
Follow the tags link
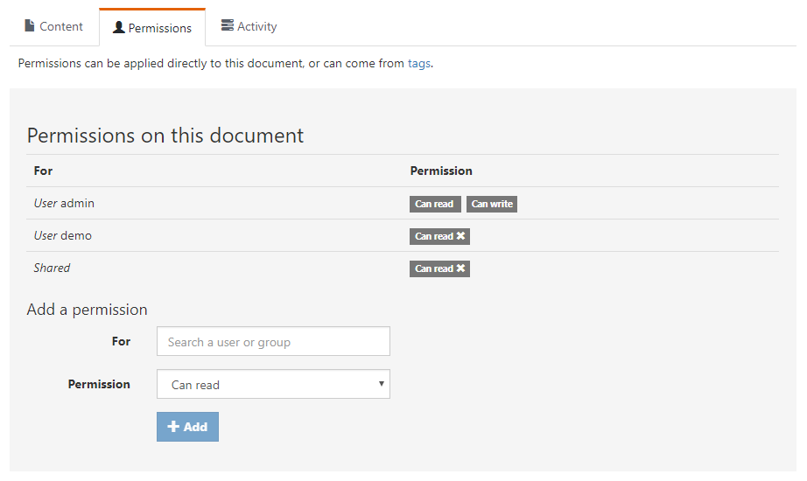(x=418, y=64)
